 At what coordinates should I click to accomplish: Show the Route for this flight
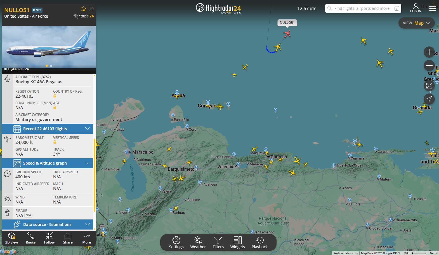click(x=30, y=238)
